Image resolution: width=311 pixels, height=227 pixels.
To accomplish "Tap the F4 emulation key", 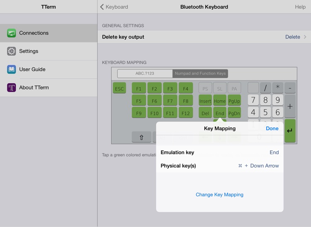I will [x=186, y=88].
